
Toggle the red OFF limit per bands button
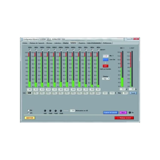pos(105,66)
